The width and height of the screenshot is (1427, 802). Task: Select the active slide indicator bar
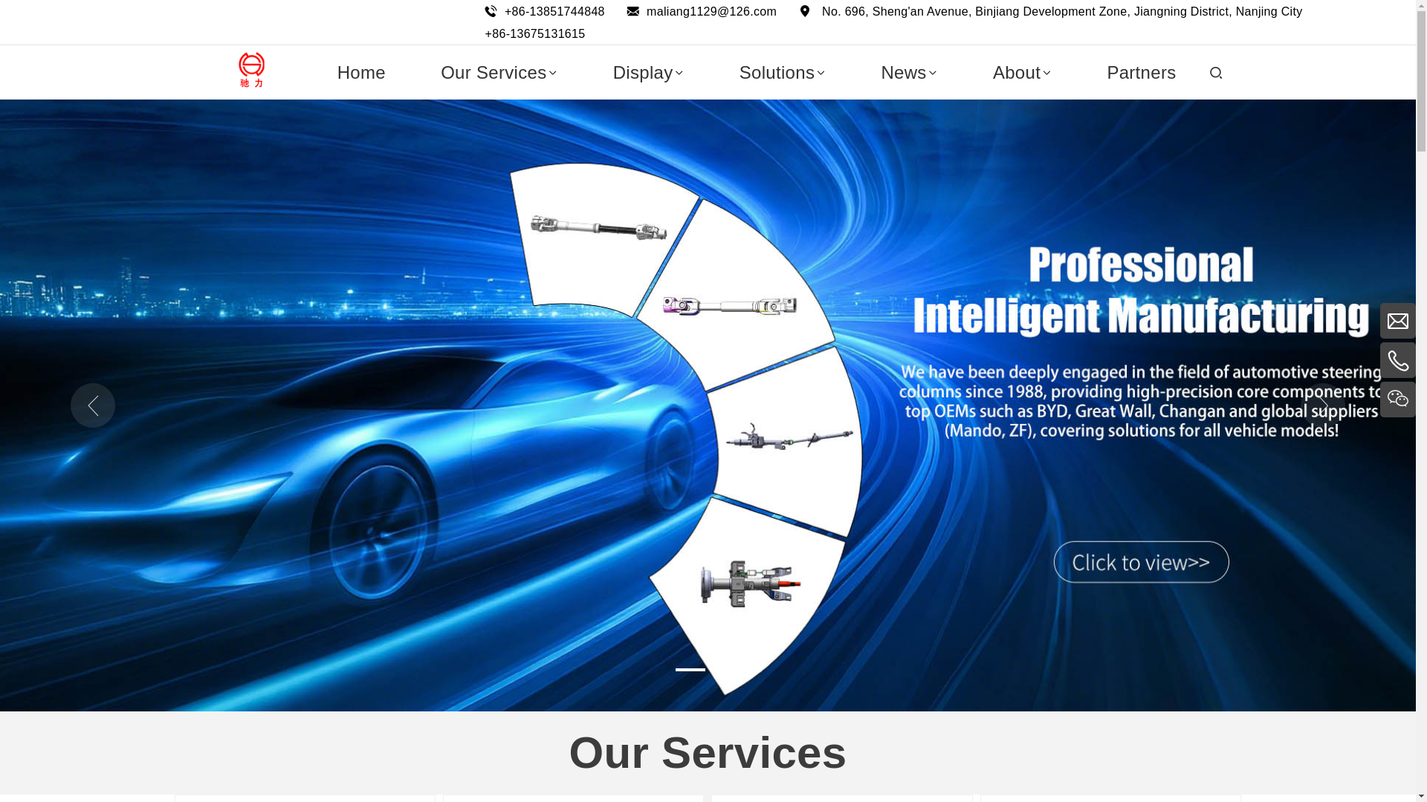click(x=690, y=670)
